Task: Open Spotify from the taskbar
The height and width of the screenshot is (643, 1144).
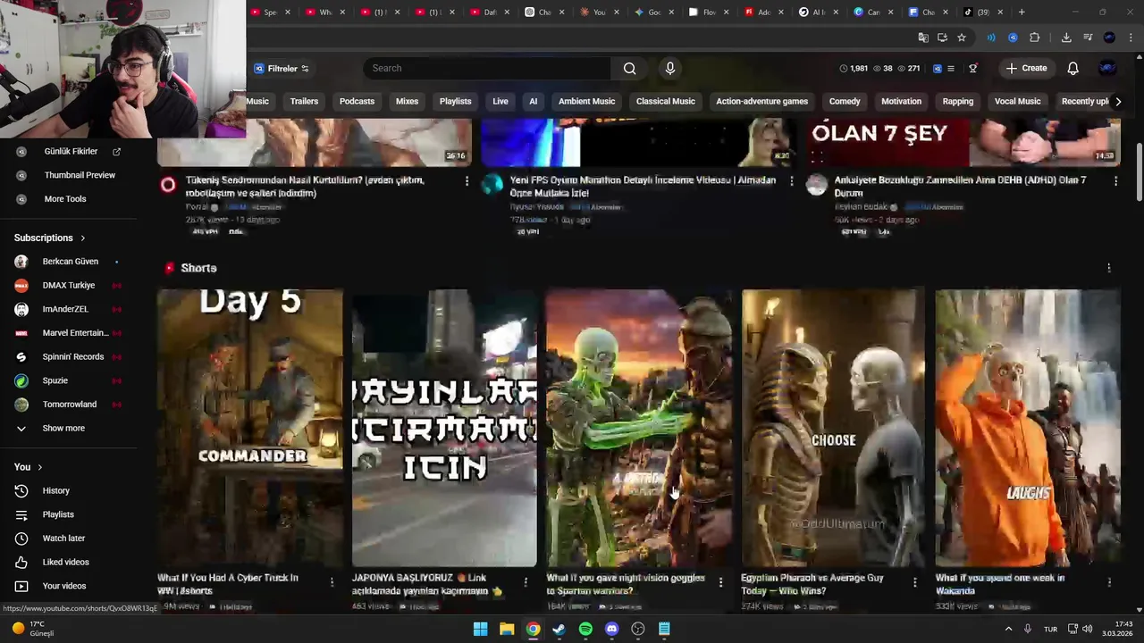Action: tap(585, 629)
